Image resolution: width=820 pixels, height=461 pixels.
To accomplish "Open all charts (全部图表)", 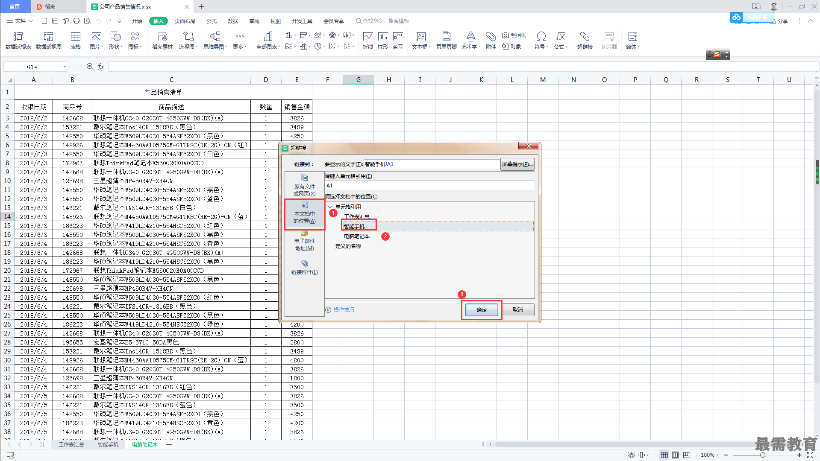I will coord(268,41).
